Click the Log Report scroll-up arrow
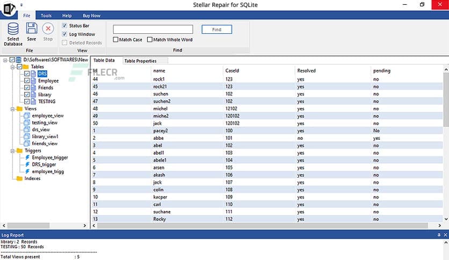The height and width of the screenshot is (260, 449). (x=446, y=242)
